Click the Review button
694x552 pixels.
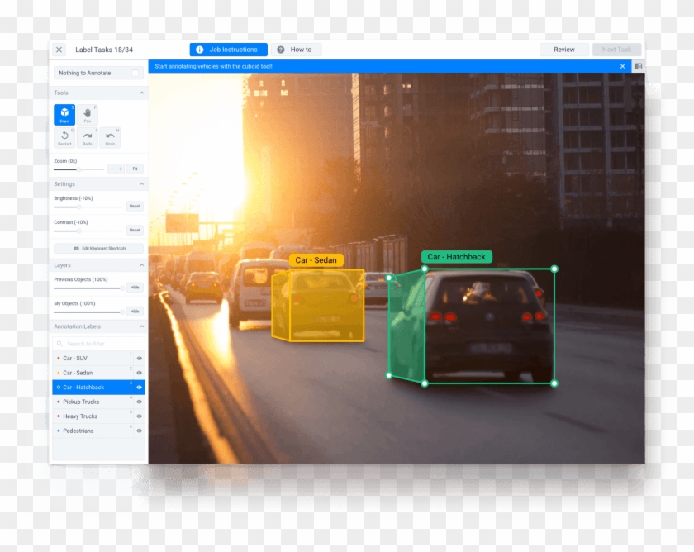[x=564, y=50]
